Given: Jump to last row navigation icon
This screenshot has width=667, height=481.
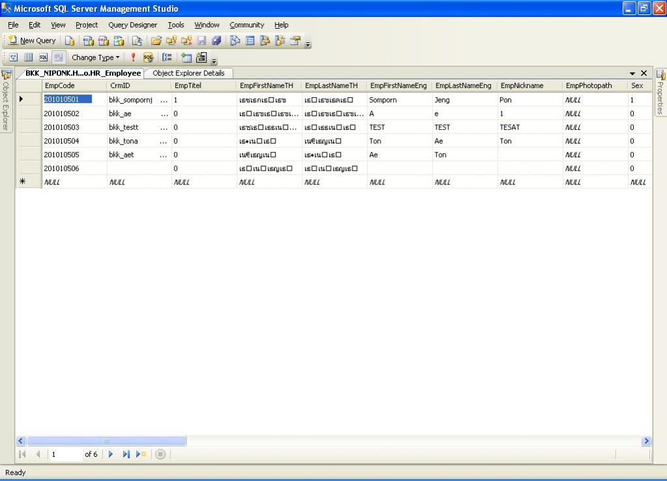Looking at the screenshot, I should click(126, 454).
